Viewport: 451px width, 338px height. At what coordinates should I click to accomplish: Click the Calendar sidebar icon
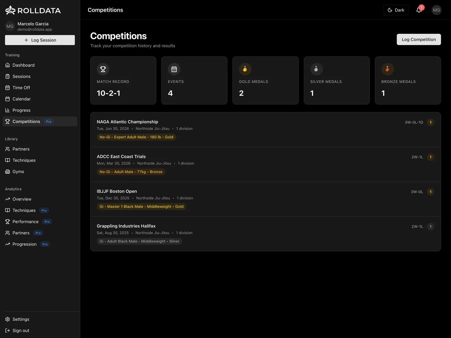8,99
